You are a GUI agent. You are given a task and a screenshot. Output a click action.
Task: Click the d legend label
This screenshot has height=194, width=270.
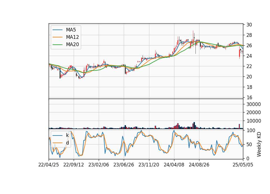coord(67,143)
